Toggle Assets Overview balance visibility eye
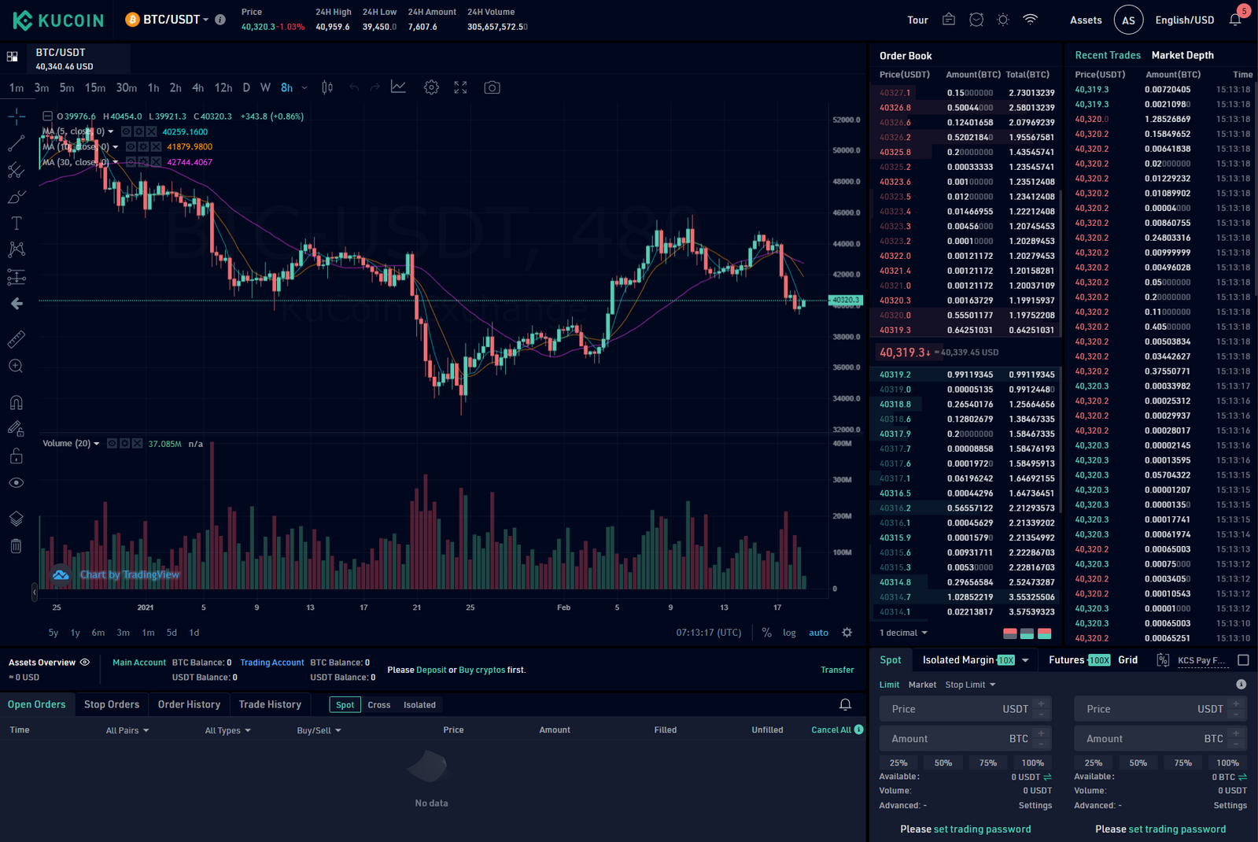Image resolution: width=1258 pixels, height=842 pixels. coord(85,663)
